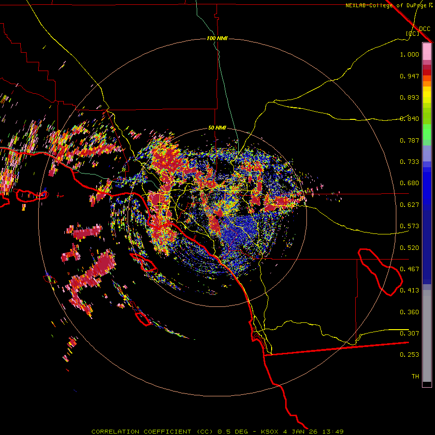Image resolution: width=435 pixels, height=435 pixels.
Task: Click the 0.253 scale value
Action: tap(409, 355)
